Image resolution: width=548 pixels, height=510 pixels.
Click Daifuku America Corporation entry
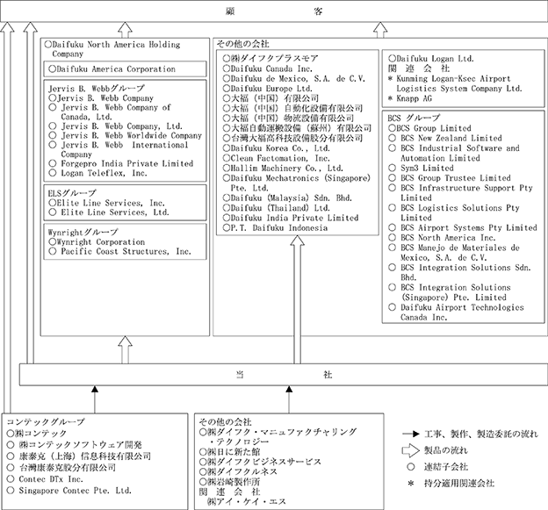[112, 68]
